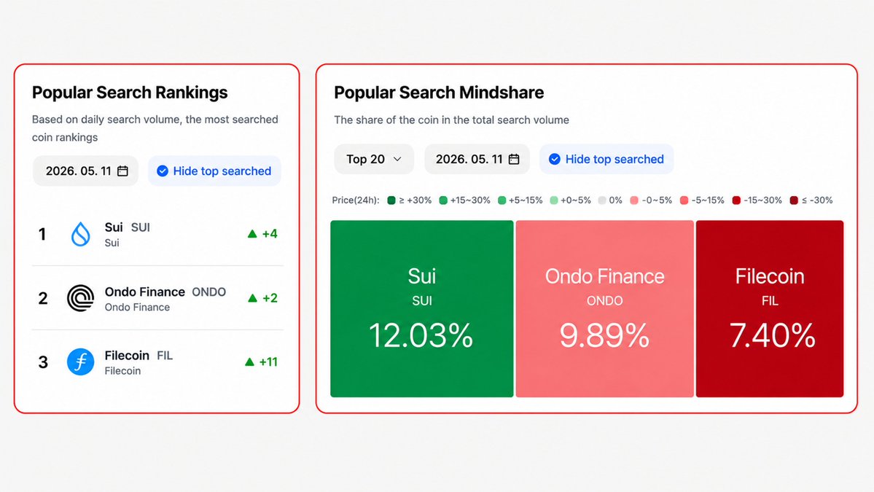Click the +2 rank change for Ondo Finance
Viewport: 874px width, 492px height.
tap(270, 298)
